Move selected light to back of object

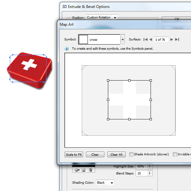pos(76,170)
